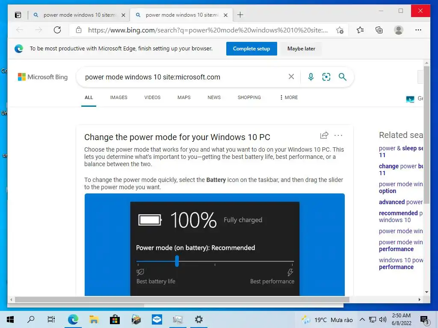Open File Explorer taskbar icon
Image resolution: width=438 pixels, height=328 pixels.
94,319
